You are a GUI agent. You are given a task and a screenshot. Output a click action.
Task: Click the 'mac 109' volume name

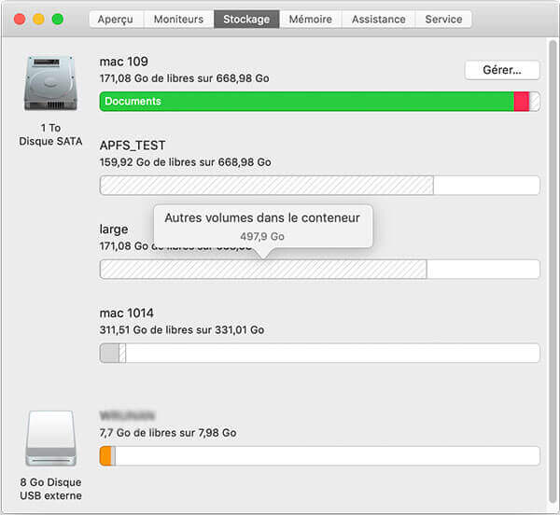123,62
